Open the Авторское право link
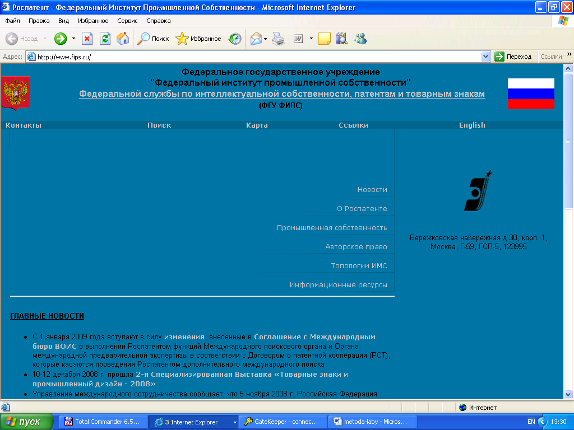574x430 pixels. pyautogui.click(x=356, y=247)
